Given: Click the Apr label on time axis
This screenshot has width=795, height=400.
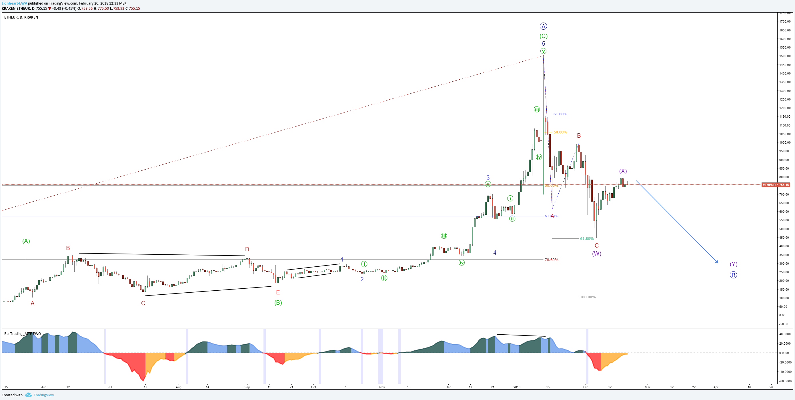Looking at the screenshot, I should (x=716, y=387).
